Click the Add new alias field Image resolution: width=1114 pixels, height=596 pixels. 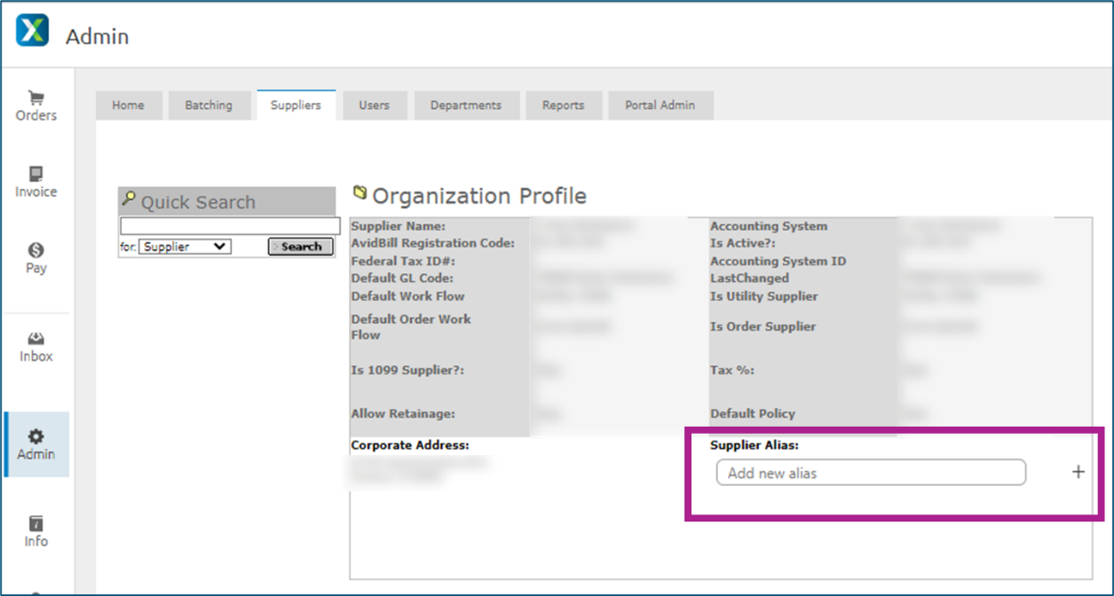[x=871, y=473]
